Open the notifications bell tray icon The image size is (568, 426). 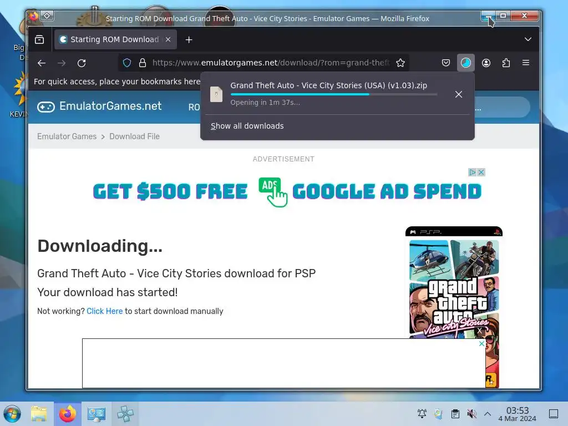[422, 414]
